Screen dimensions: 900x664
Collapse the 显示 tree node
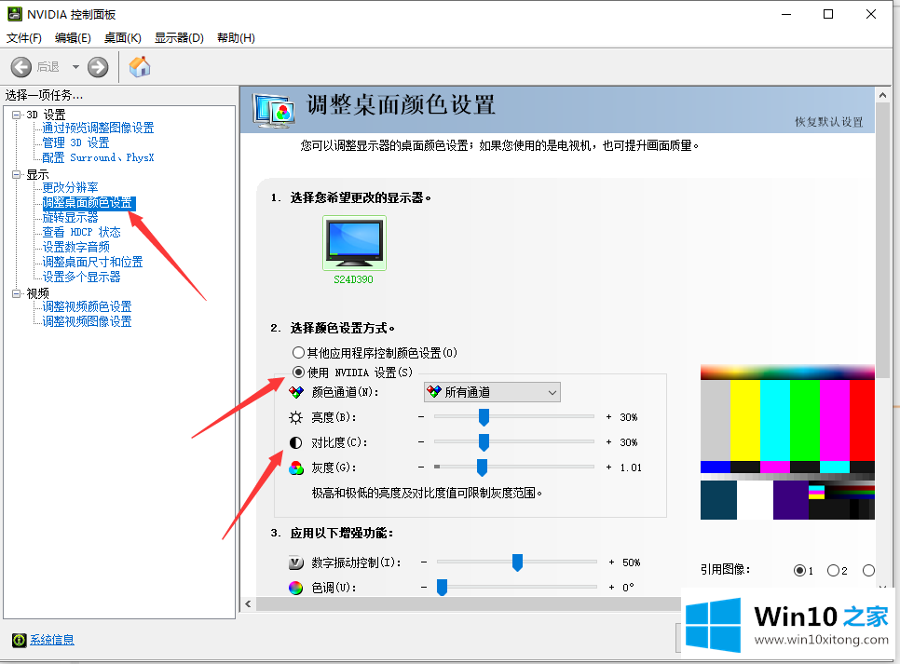[x=17, y=174]
